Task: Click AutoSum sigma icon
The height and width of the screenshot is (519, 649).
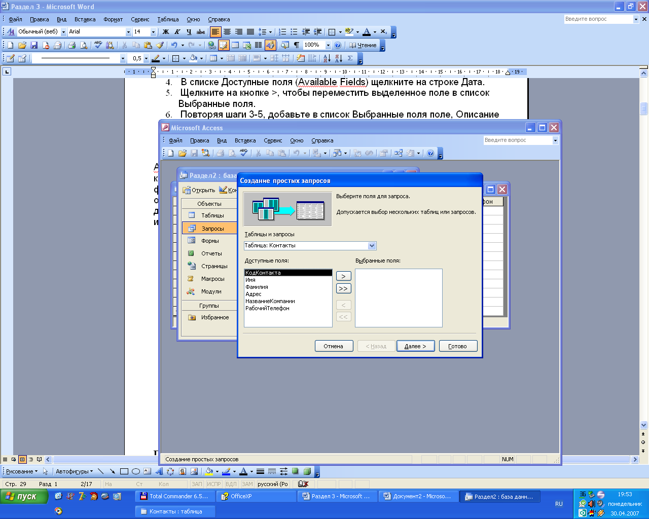Action: (350, 59)
